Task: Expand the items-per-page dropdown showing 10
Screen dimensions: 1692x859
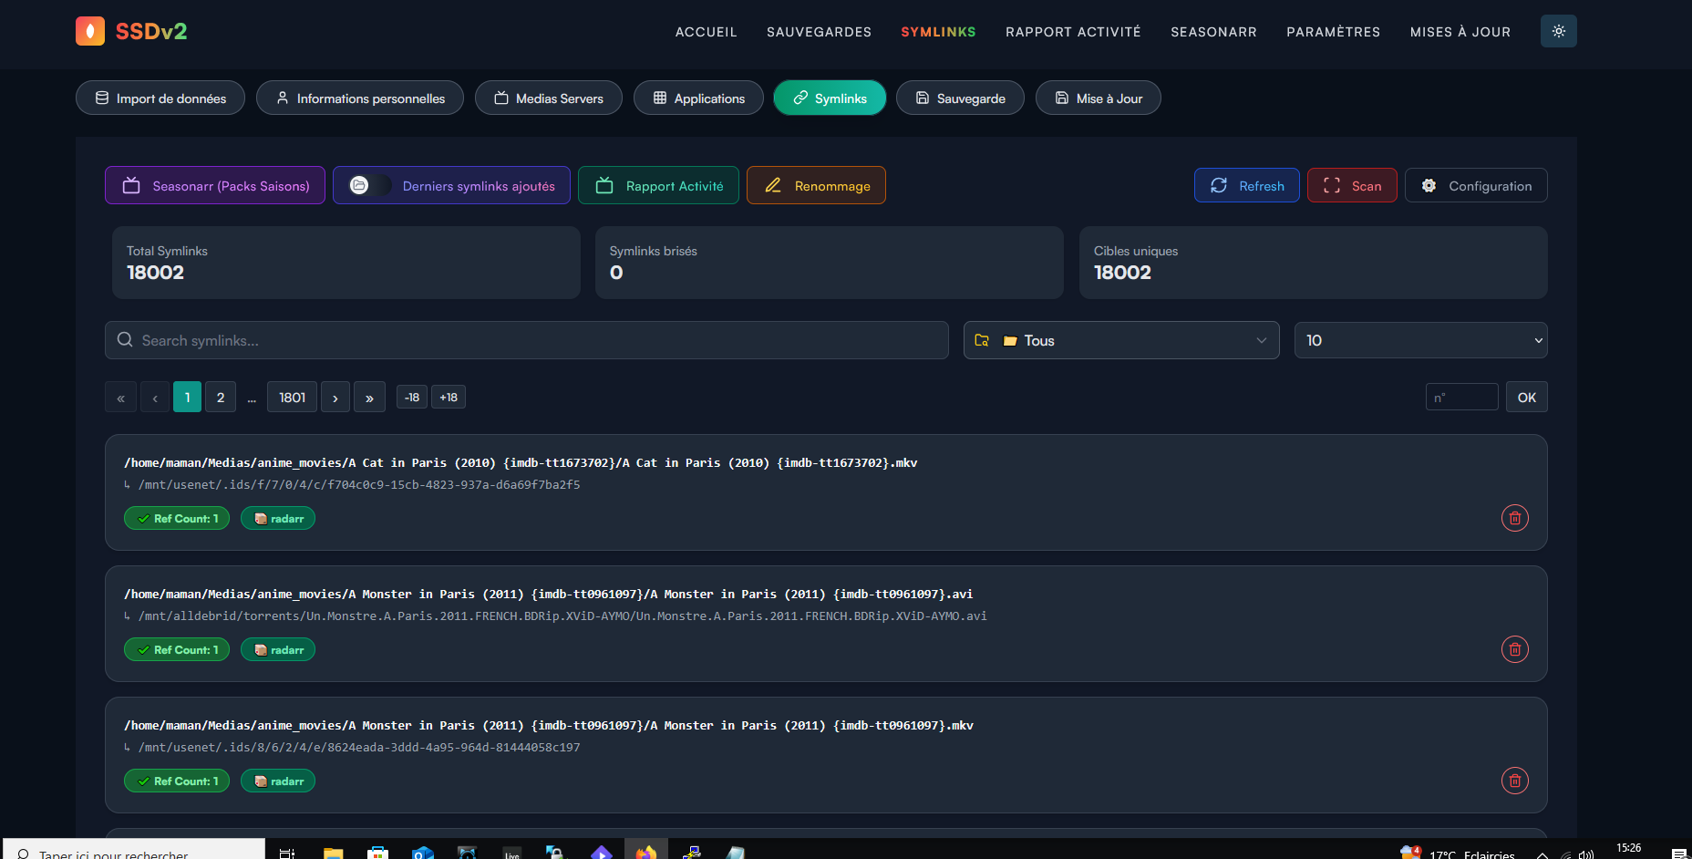Action: (1419, 340)
